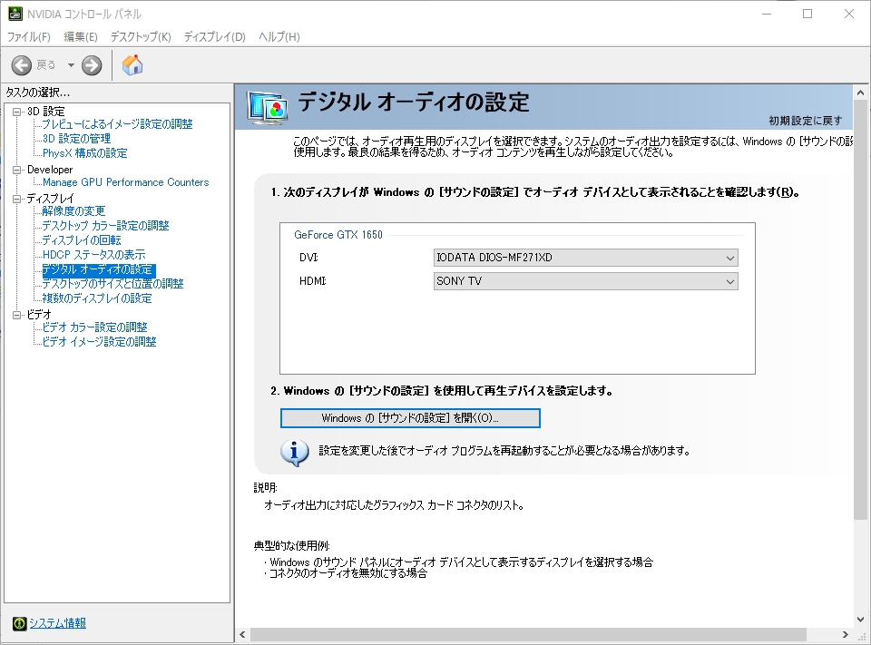Screen dimensions: 871x645
Task: Select ビデオ カラー設定の調整
Action: pos(95,327)
